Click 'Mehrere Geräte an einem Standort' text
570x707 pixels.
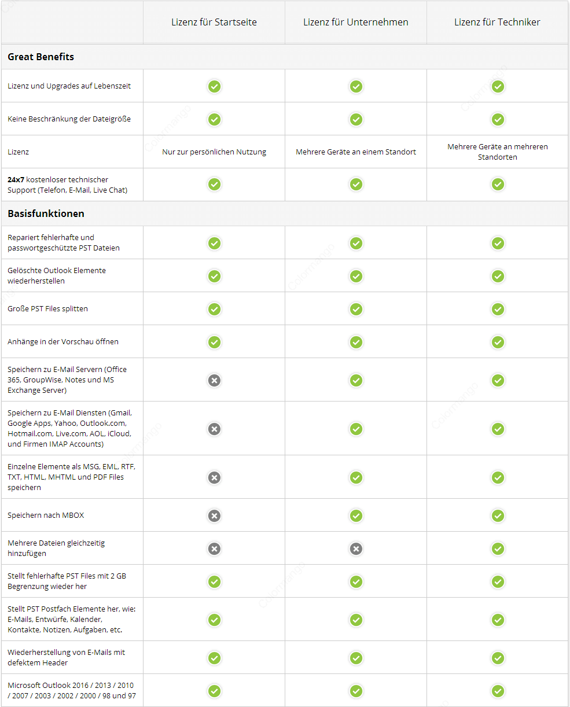[356, 152]
